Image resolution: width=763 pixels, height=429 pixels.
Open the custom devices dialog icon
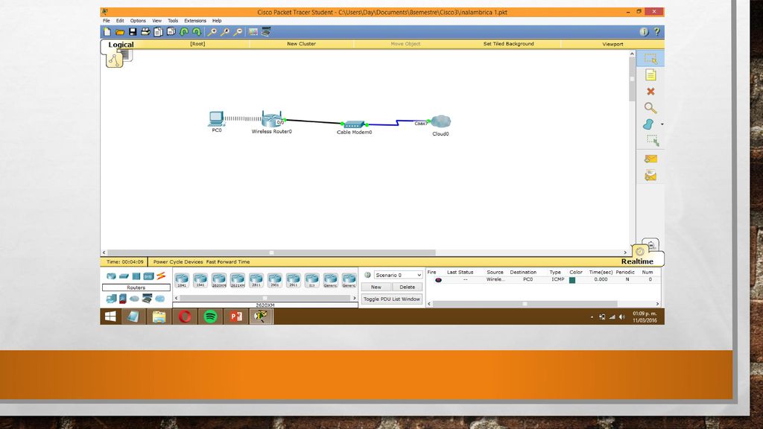point(266,32)
